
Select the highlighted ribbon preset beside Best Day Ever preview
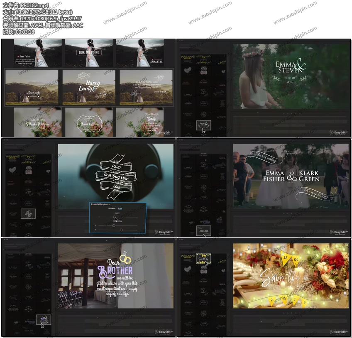point(28,214)
